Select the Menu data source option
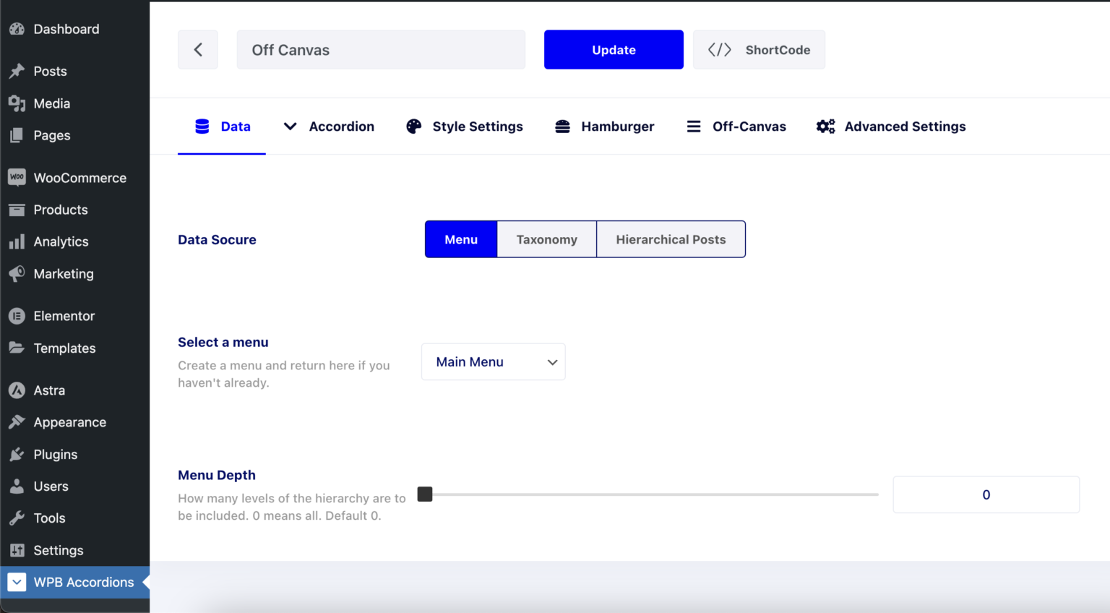This screenshot has height=613, width=1110. [460, 239]
